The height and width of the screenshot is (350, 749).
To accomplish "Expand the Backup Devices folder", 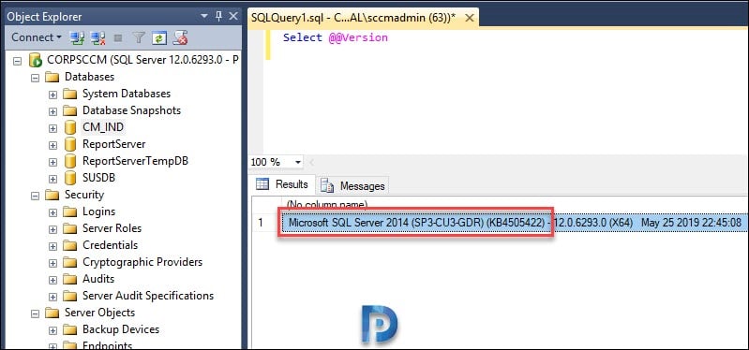I will point(52,330).
